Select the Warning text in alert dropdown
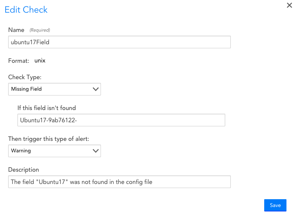Viewport: 295px width, 220px height. pyautogui.click(x=21, y=151)
